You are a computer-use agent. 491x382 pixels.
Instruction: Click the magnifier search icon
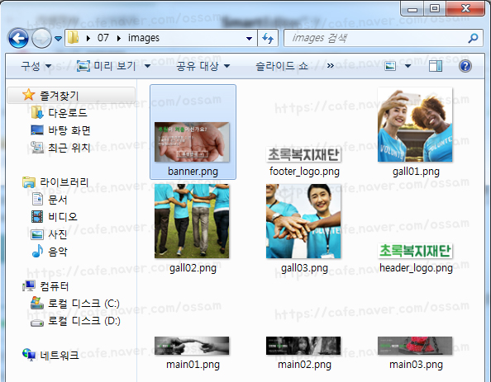(473, 38)
